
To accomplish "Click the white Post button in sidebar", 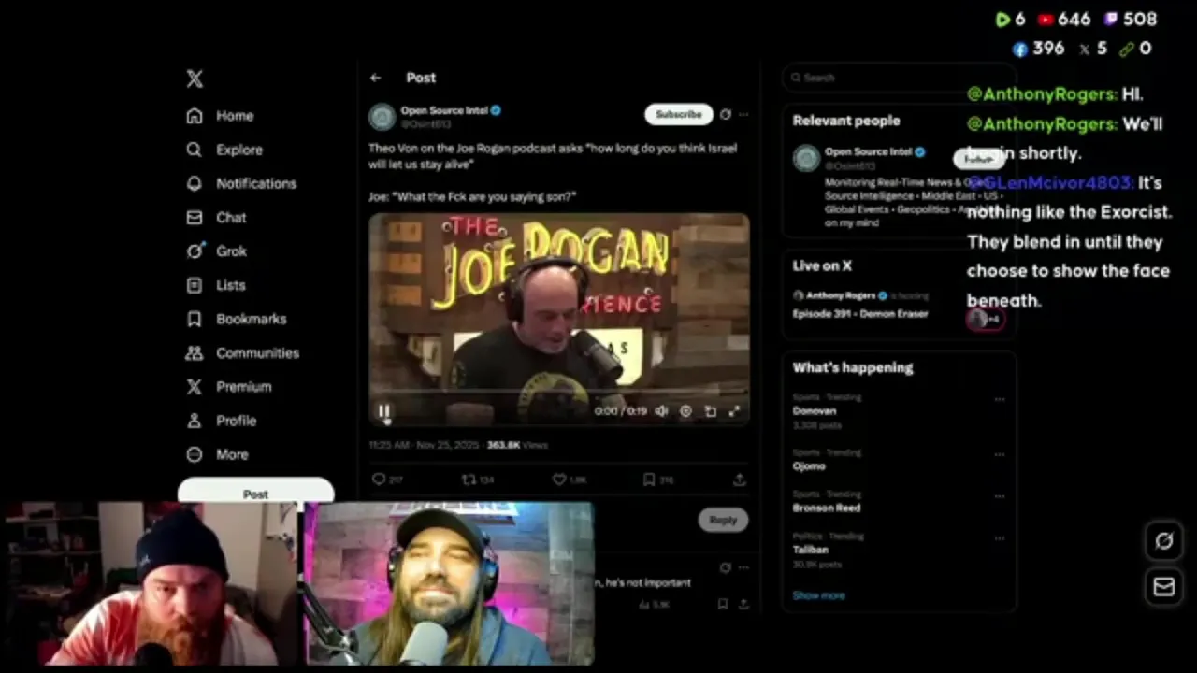I will [x=255, y=492].
